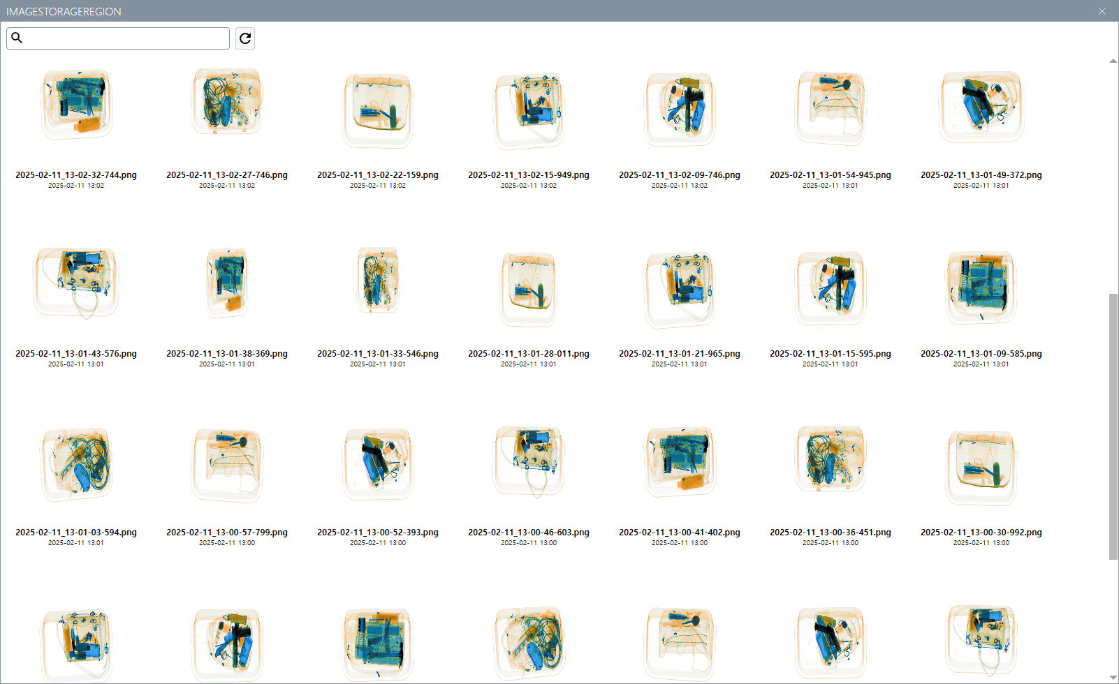This screenshot has height=684, width=1119.
Task: Click the magnifier search icon
Action: pos(17,38)
